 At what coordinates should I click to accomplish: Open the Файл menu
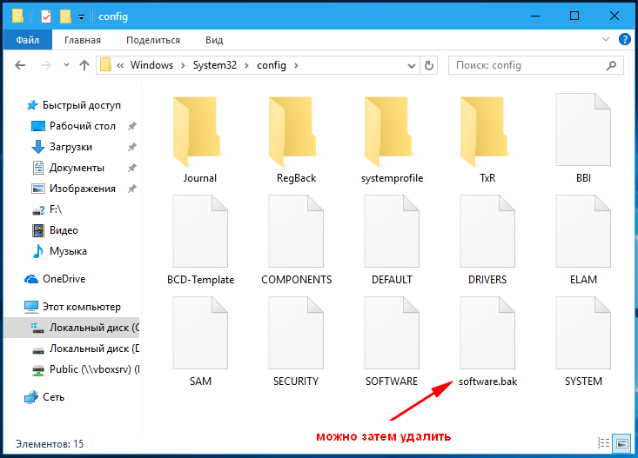pos(28,40)
